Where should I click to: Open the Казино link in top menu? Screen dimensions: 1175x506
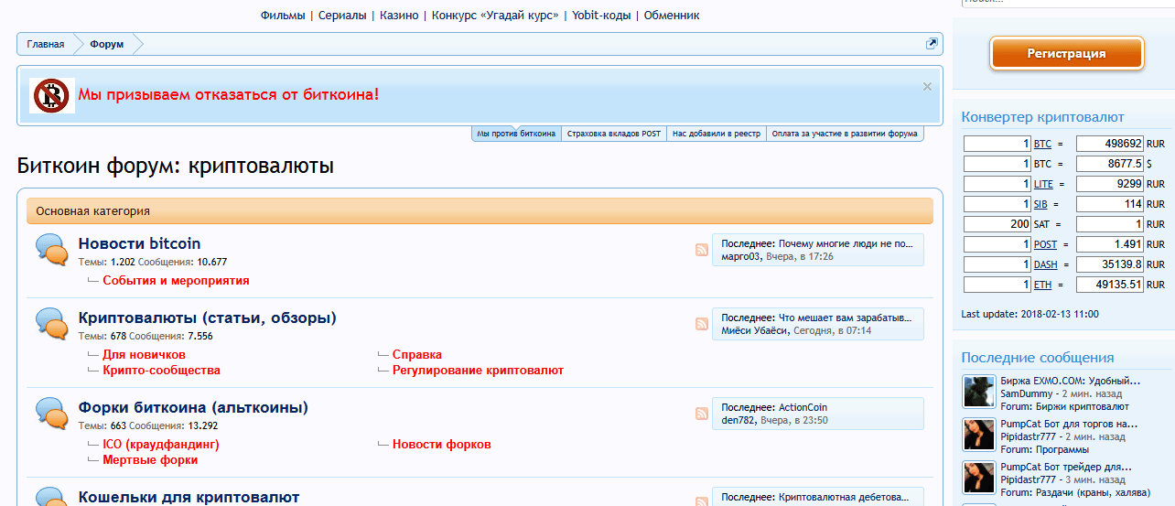pos(399,16)
